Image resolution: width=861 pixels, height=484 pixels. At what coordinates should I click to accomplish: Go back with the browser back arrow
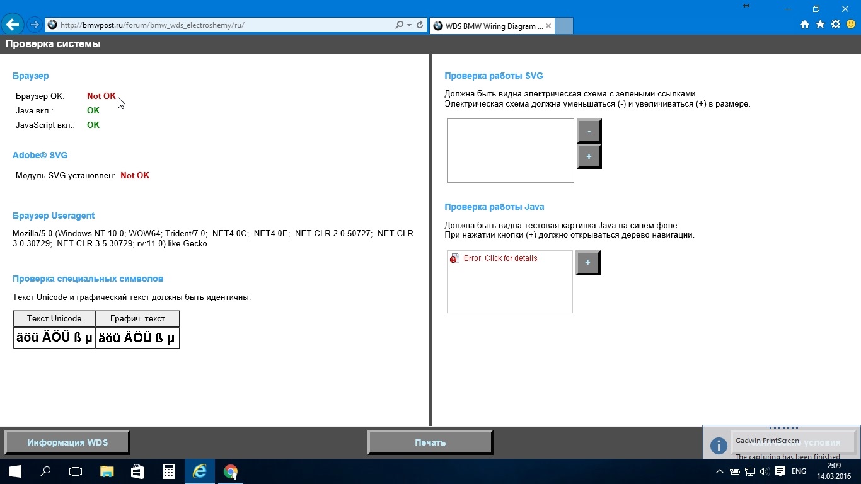[13, 25]
